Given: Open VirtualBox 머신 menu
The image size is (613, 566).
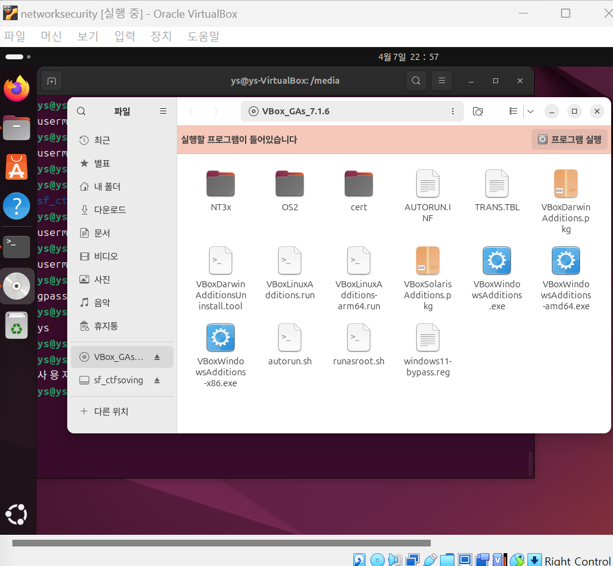Looking at the screenshot, I should pyautogui.click(x=51, y=36).
